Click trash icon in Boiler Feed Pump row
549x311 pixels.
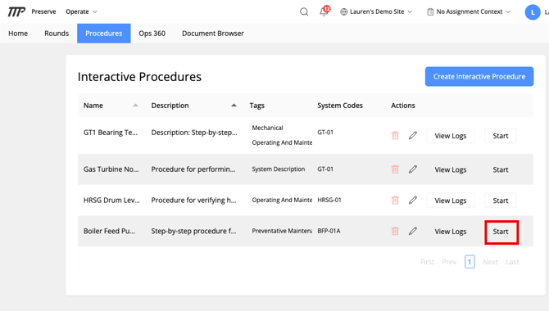395,231
